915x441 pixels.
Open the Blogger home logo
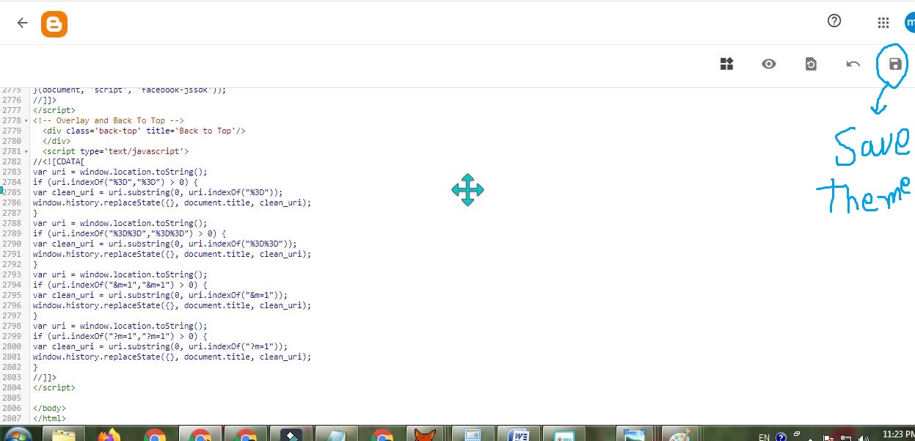54,24
